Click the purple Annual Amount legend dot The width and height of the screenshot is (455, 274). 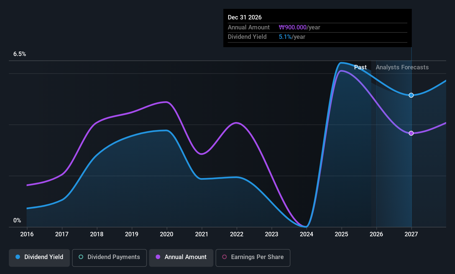pyautogui.click(x=158, y=257)
